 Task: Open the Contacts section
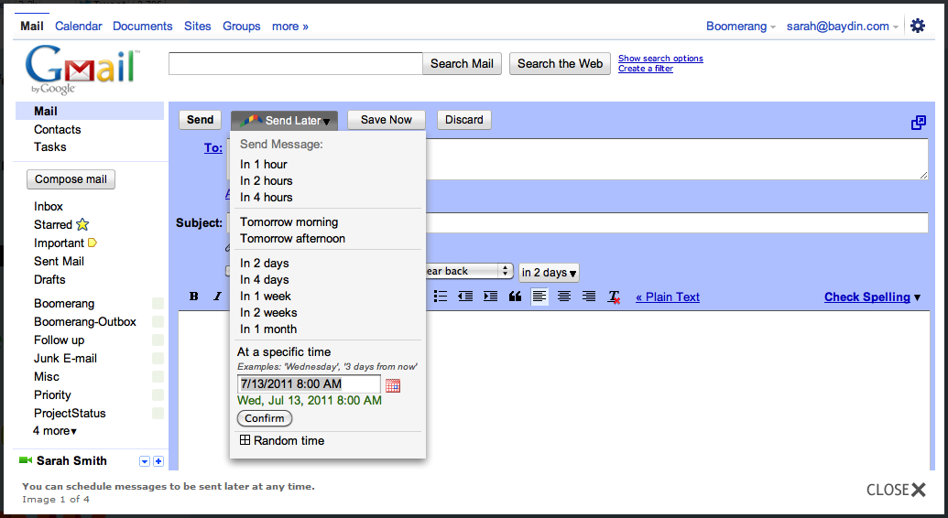(58, 129)
